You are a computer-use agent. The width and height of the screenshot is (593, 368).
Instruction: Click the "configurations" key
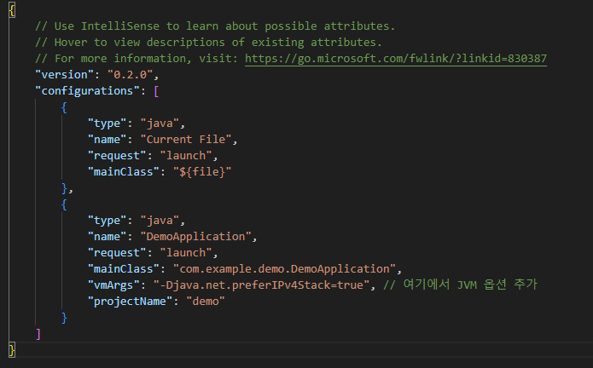coord(87,91)
